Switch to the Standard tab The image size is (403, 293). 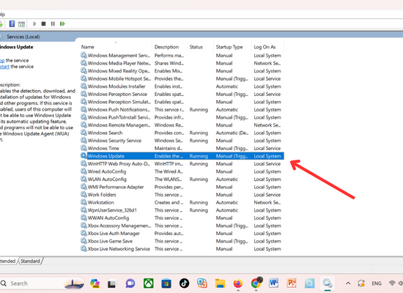coord(30,261)
